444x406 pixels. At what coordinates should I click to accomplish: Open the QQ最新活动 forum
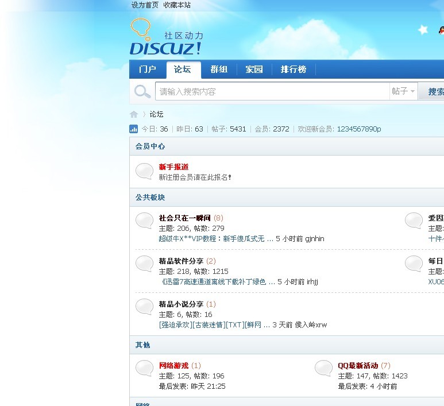tap(358, 365)
